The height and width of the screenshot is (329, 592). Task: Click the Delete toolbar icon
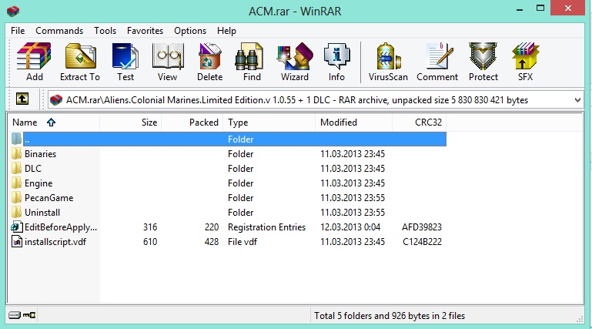click(x=209, y=62)
